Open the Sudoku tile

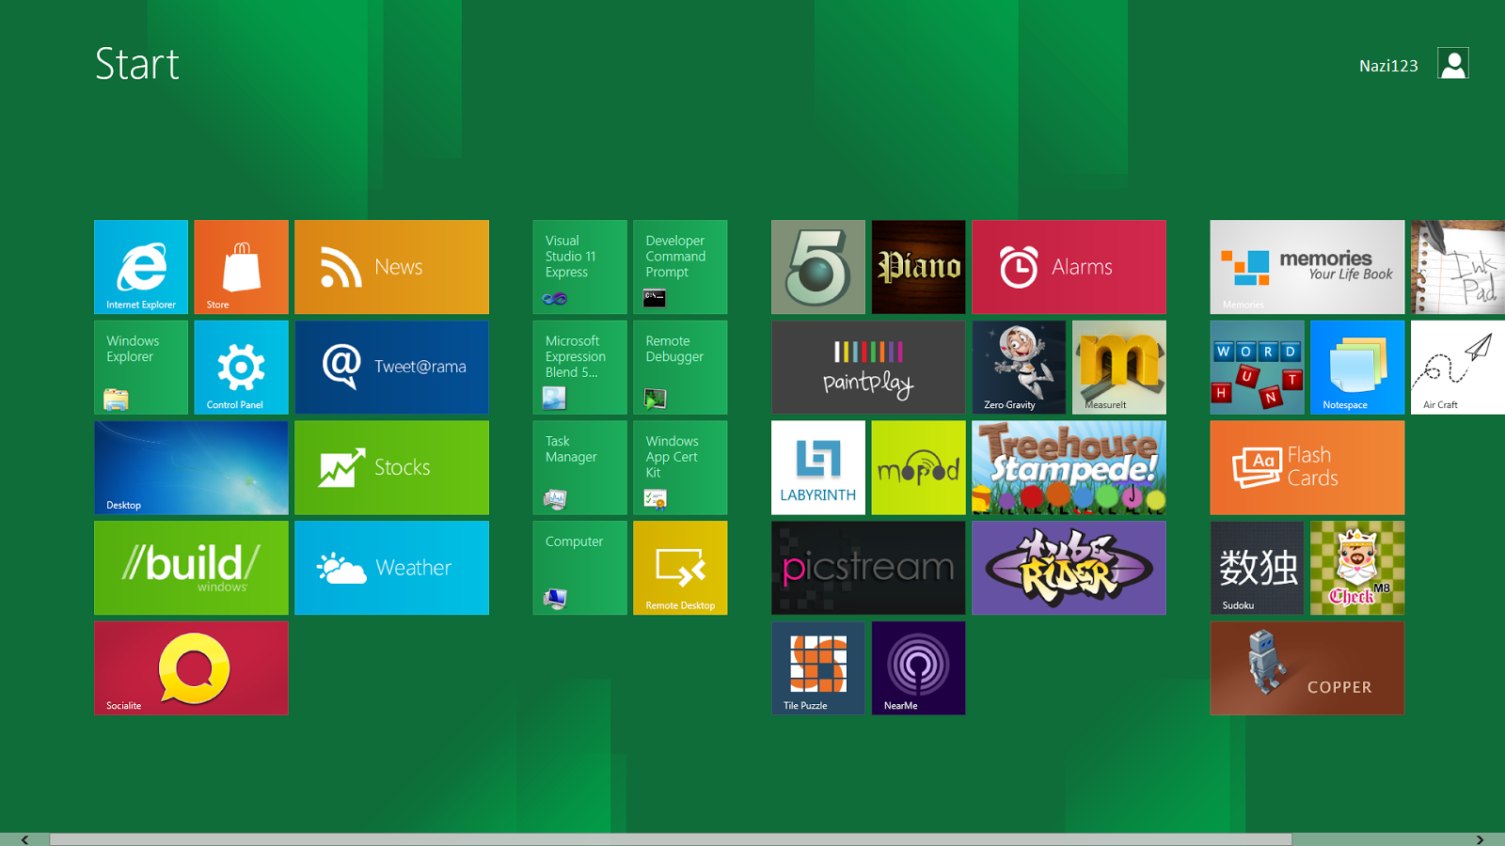coord(1257,568)
